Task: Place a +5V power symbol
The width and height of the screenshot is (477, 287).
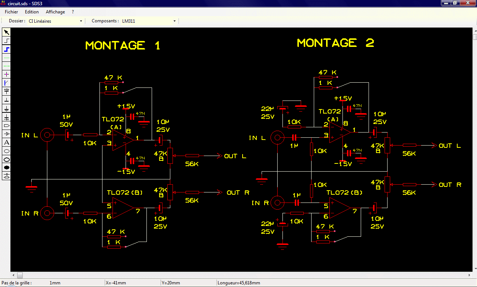Action: coord(6,92)
